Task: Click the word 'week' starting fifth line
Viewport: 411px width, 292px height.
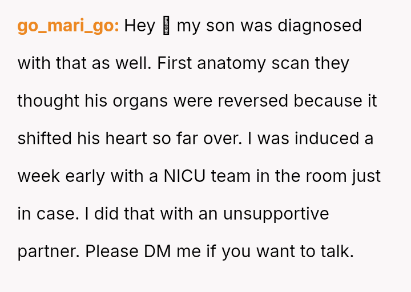Action: click(x=39, y=176)
